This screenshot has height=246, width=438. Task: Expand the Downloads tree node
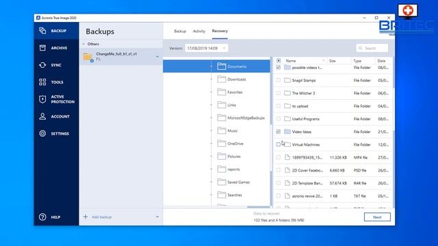point(211,79)
